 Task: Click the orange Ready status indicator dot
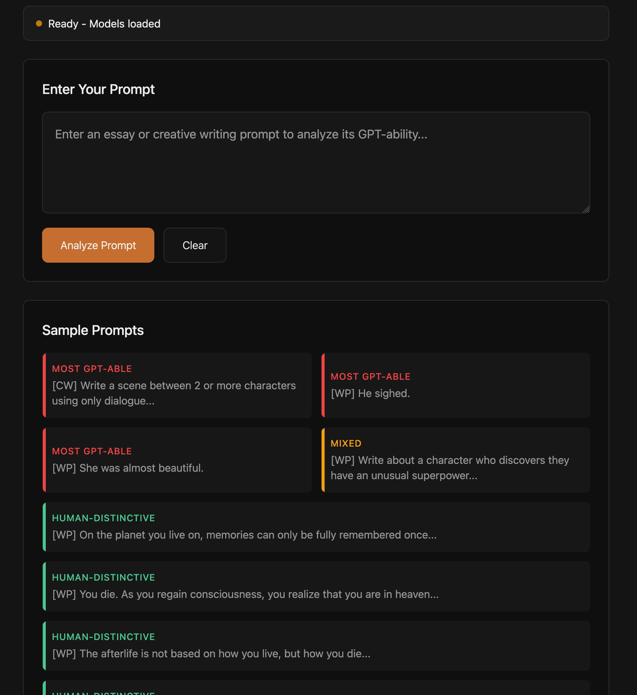pos(39,23)
